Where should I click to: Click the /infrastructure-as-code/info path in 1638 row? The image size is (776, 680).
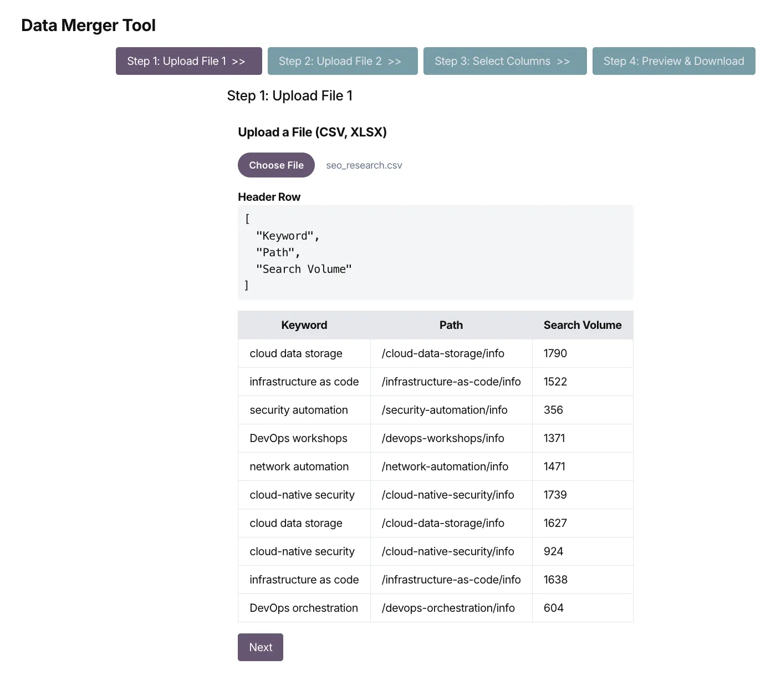point(451,580)
